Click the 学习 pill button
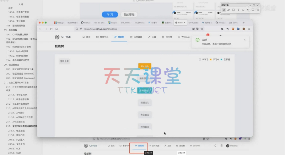Viewport: 285px width, 155px height. tap(110, 14)
